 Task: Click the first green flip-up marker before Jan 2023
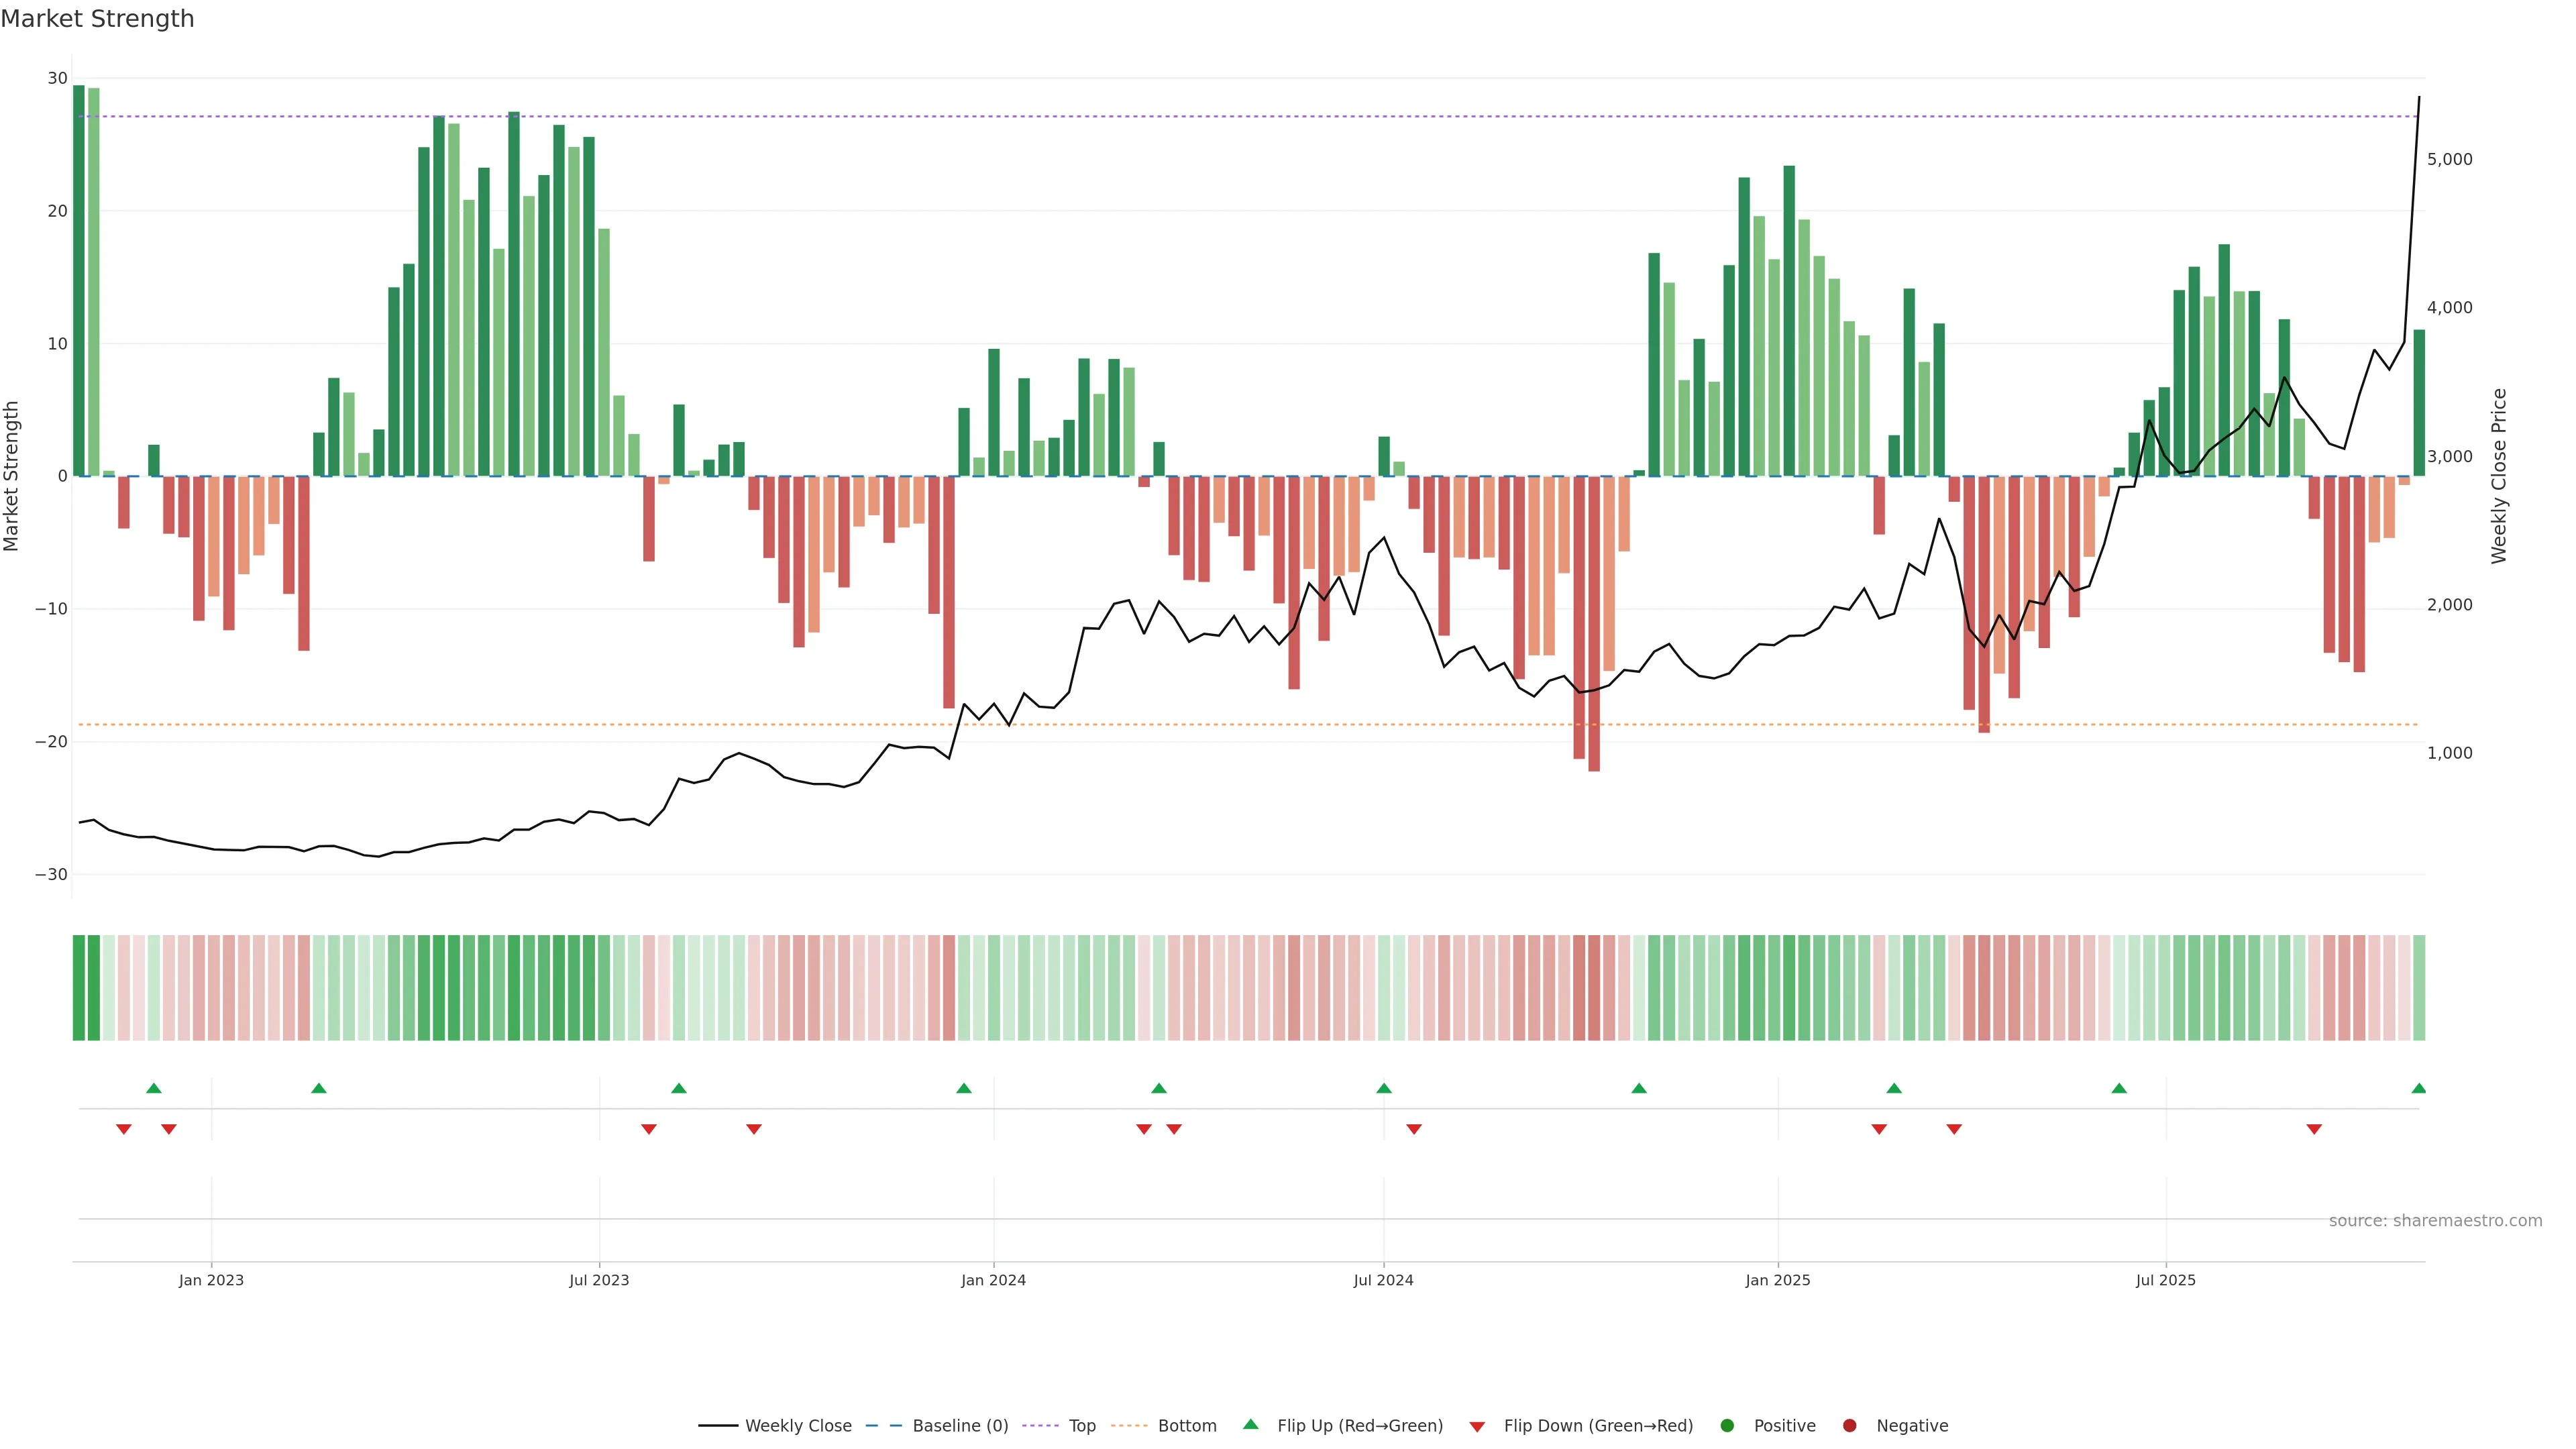coord(154,1088)
